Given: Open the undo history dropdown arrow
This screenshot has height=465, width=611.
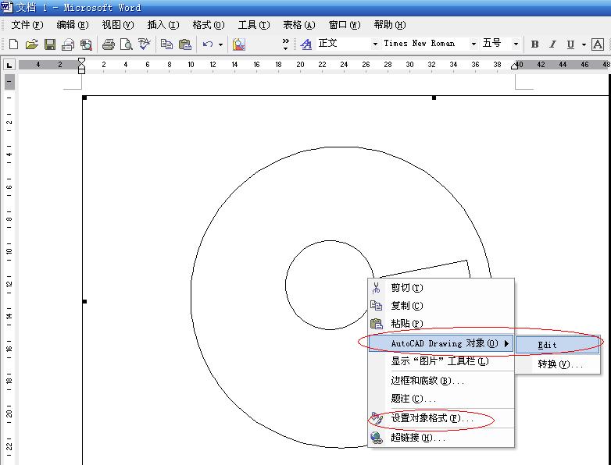Looking at the screenshot, I should (220, 44).
